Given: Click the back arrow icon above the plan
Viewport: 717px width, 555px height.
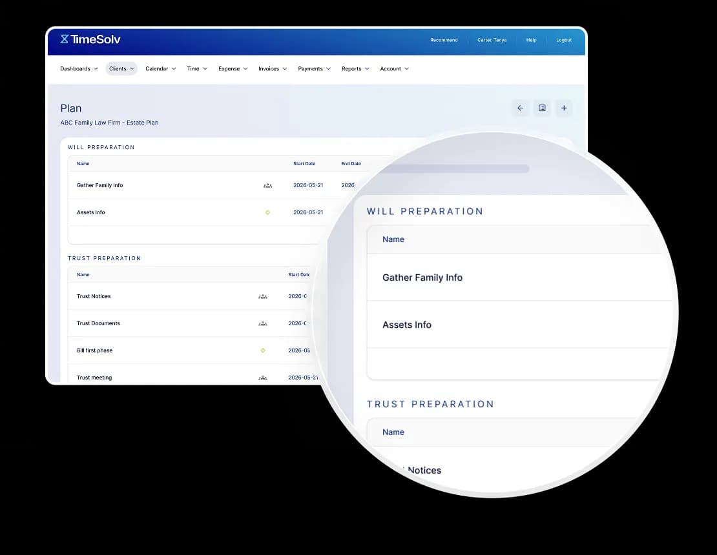Looking at the screenshot, I should click(521, 108).
